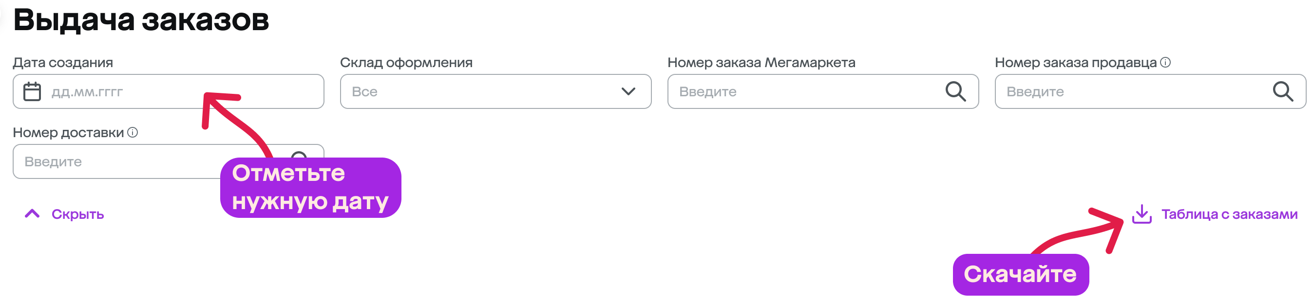This screenshot has height=301, width=1313.
Task: Click the magnifier in Номер заказа Мегамаркета
Action: click(955, 91)
